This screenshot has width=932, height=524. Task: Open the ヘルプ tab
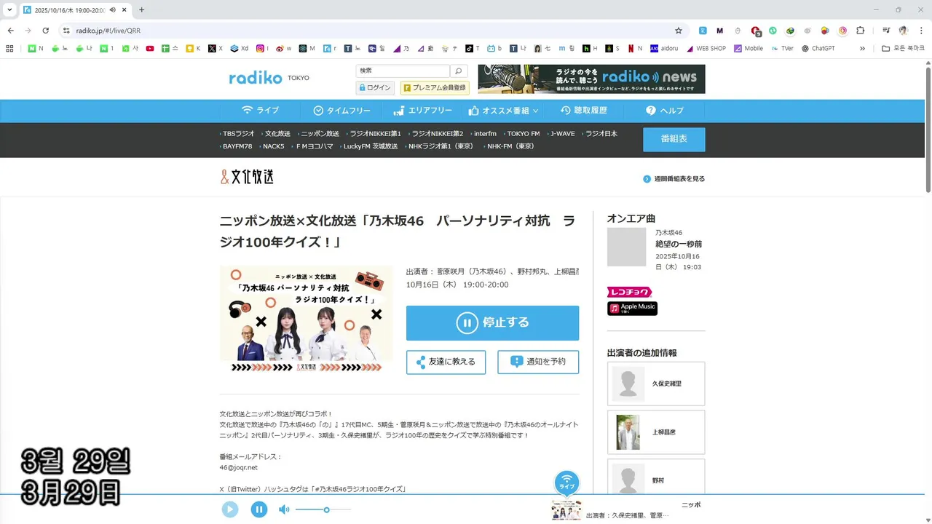tap(665, 111)
